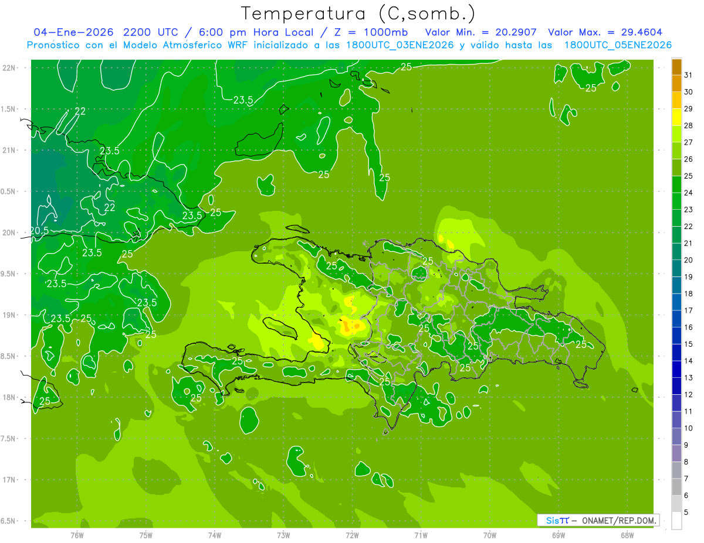704x543 pixels.
Task: Click the truncated latitude label "9.5N"
Action: pos(9,274)
